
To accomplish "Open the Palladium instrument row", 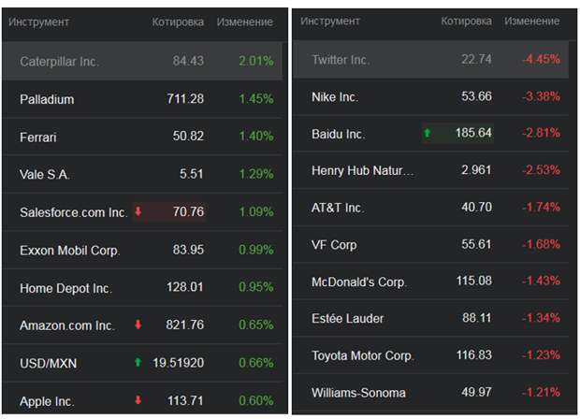I will [x=142, y=99].
